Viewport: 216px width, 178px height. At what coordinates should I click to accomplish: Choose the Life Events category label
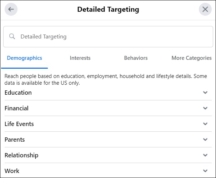tap(19, 124)
